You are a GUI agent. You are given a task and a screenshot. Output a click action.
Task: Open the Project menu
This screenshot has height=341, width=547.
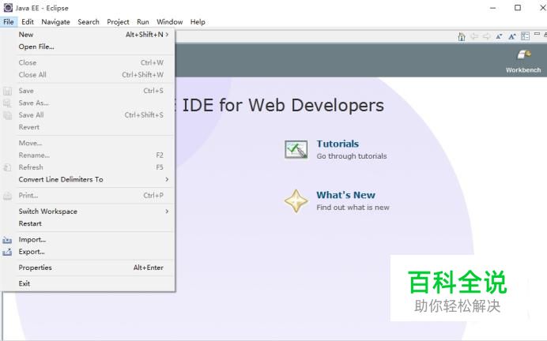point(118,22)
